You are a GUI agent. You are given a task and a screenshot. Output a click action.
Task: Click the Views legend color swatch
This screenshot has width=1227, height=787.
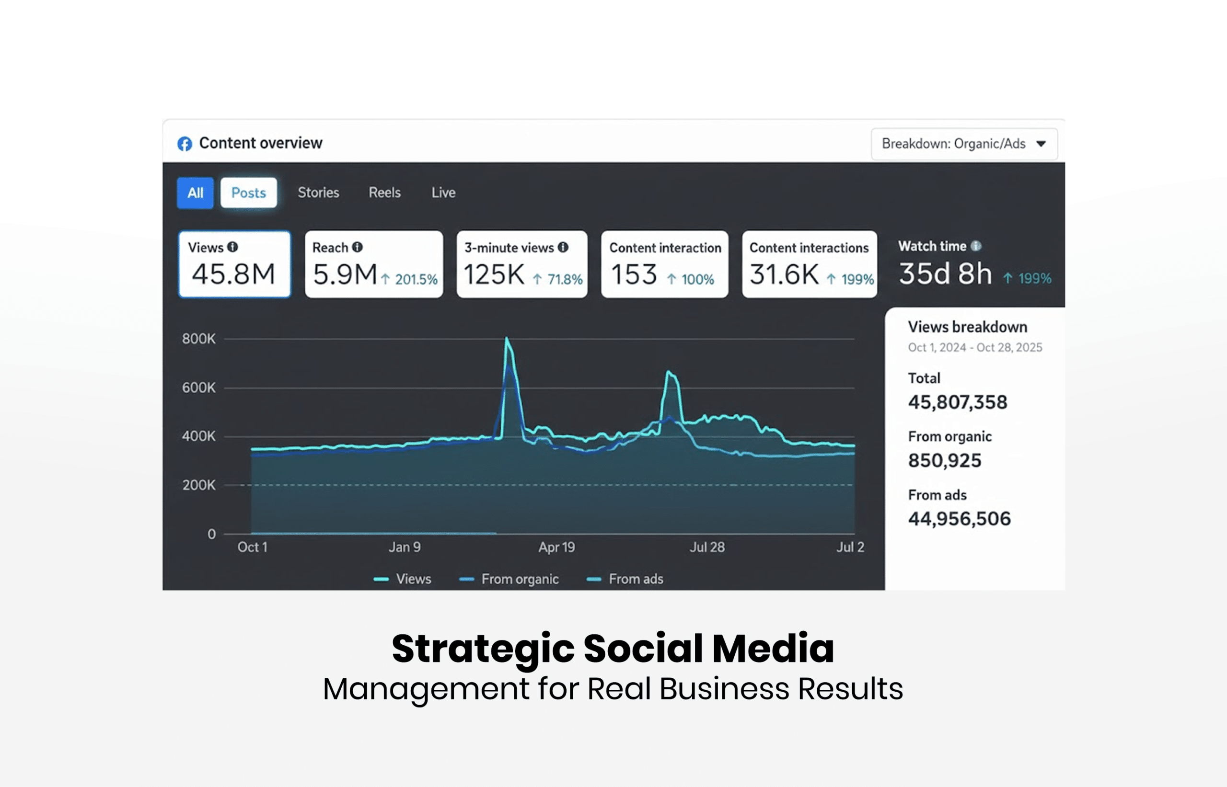pos(381,579)
